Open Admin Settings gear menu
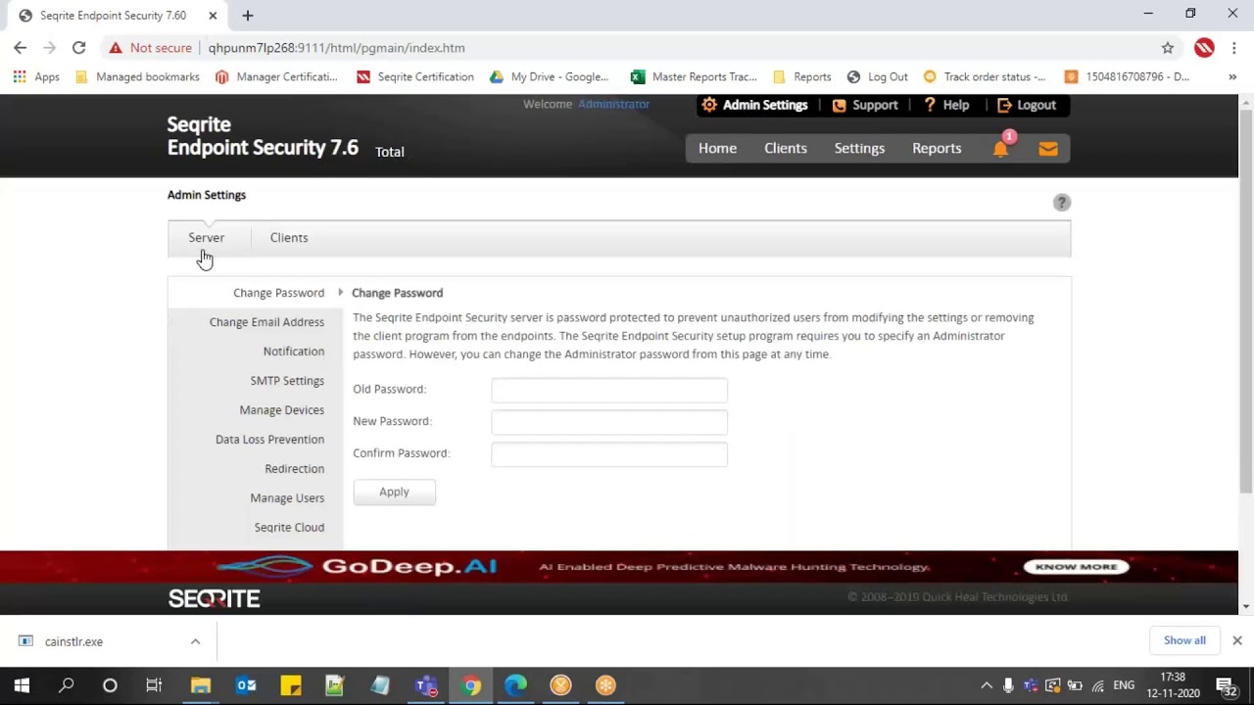The image size is (1254, 705). pos(754,105)
